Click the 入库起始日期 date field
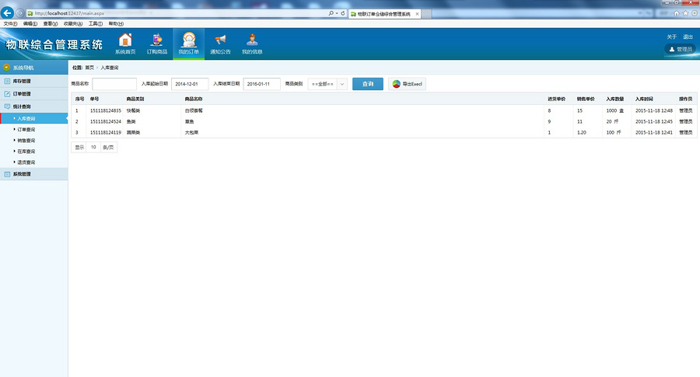 pos(190,84)
